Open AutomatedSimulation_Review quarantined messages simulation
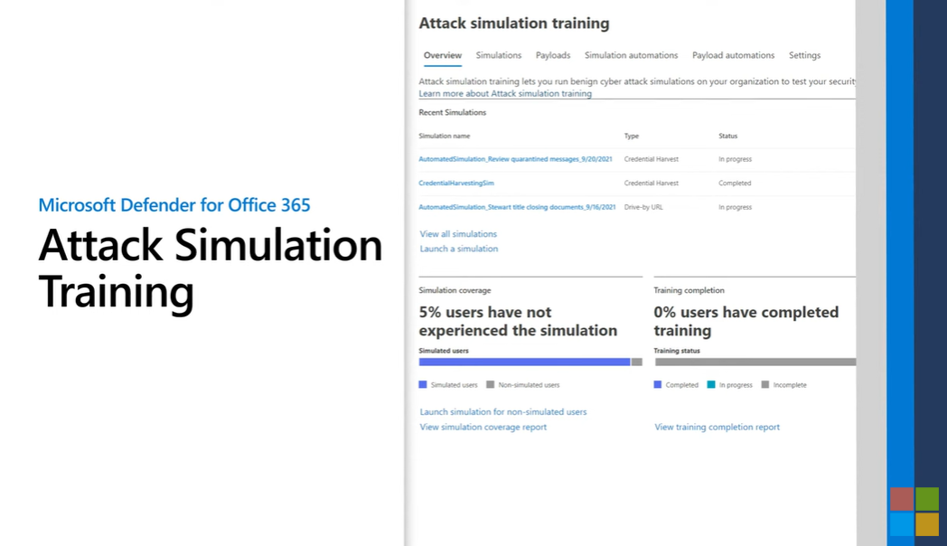This screenshot has width=947, height=546. tap(515, 159)
